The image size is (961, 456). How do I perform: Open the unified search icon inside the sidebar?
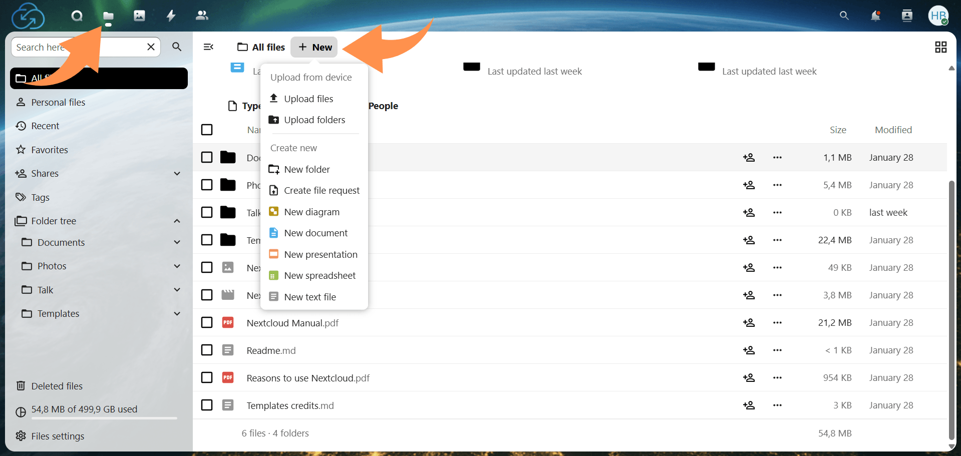(x=176, y=47)
